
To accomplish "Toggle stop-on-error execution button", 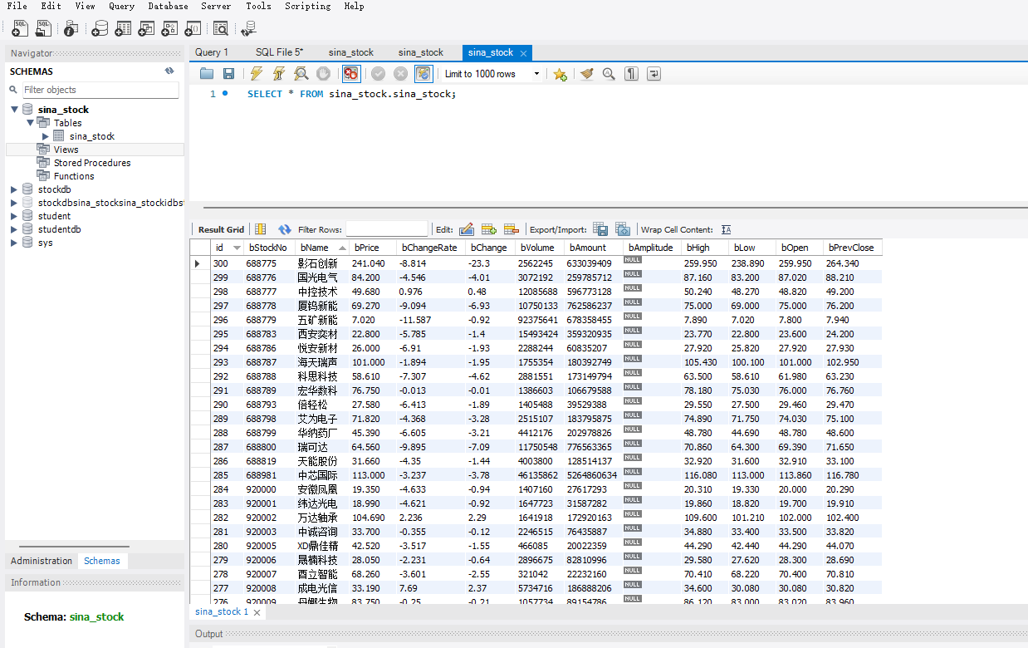I will pyautogui.click(x=351, y=74).
